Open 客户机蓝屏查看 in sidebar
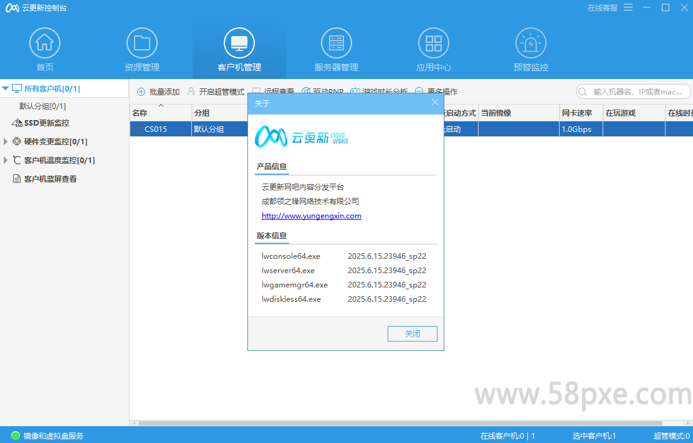The width and height of the screenshot is (693, 443). click(50, 179)
